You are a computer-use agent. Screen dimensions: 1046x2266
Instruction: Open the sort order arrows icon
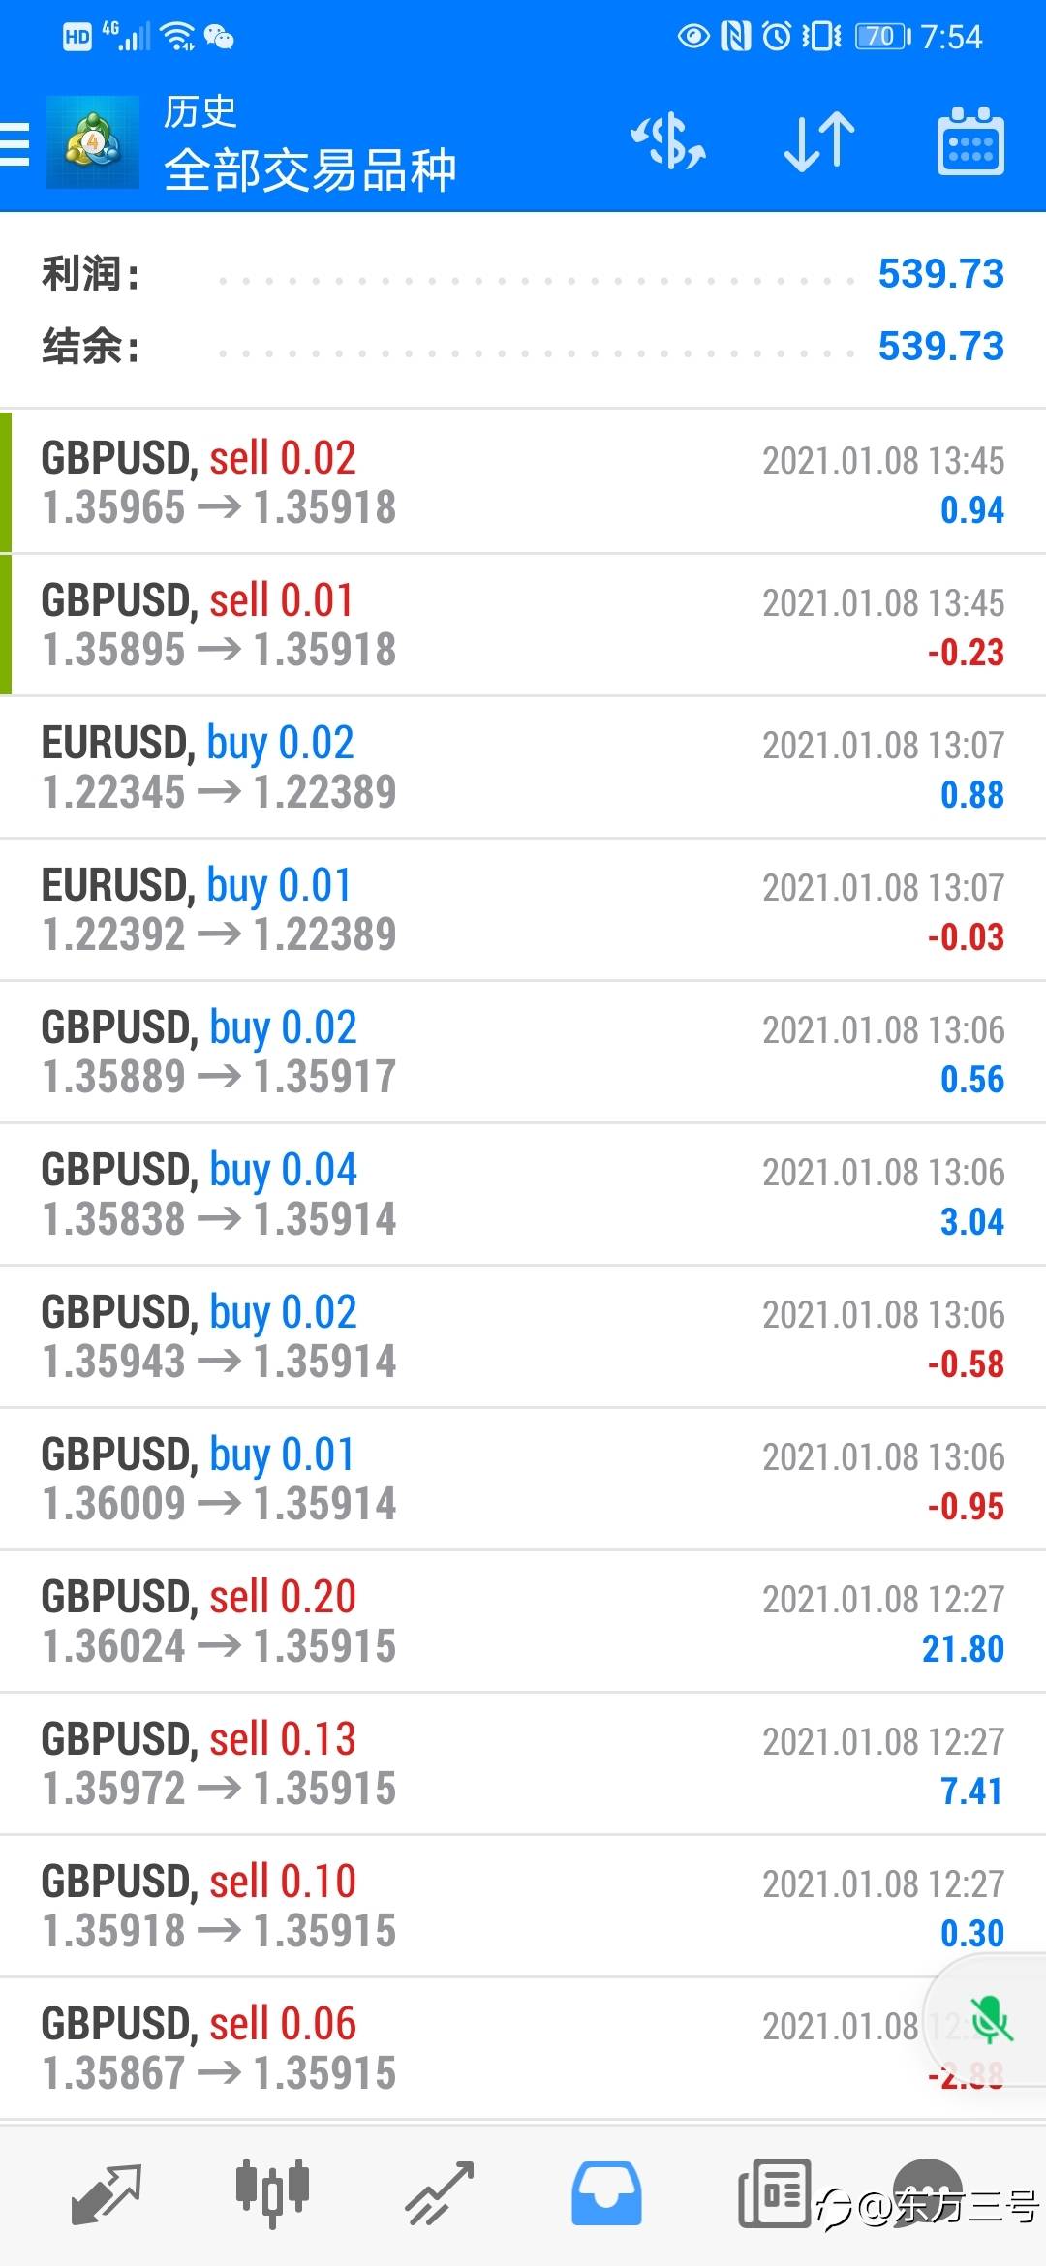(x=819, y=143)
